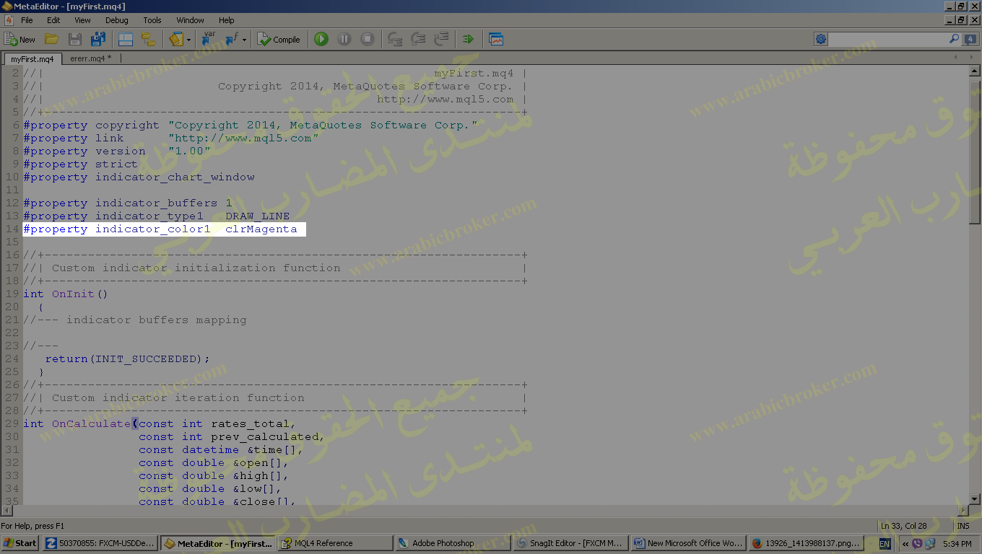
Task: Click on 'indicator_buffers 1' line
Action: [x=128, y=203]
